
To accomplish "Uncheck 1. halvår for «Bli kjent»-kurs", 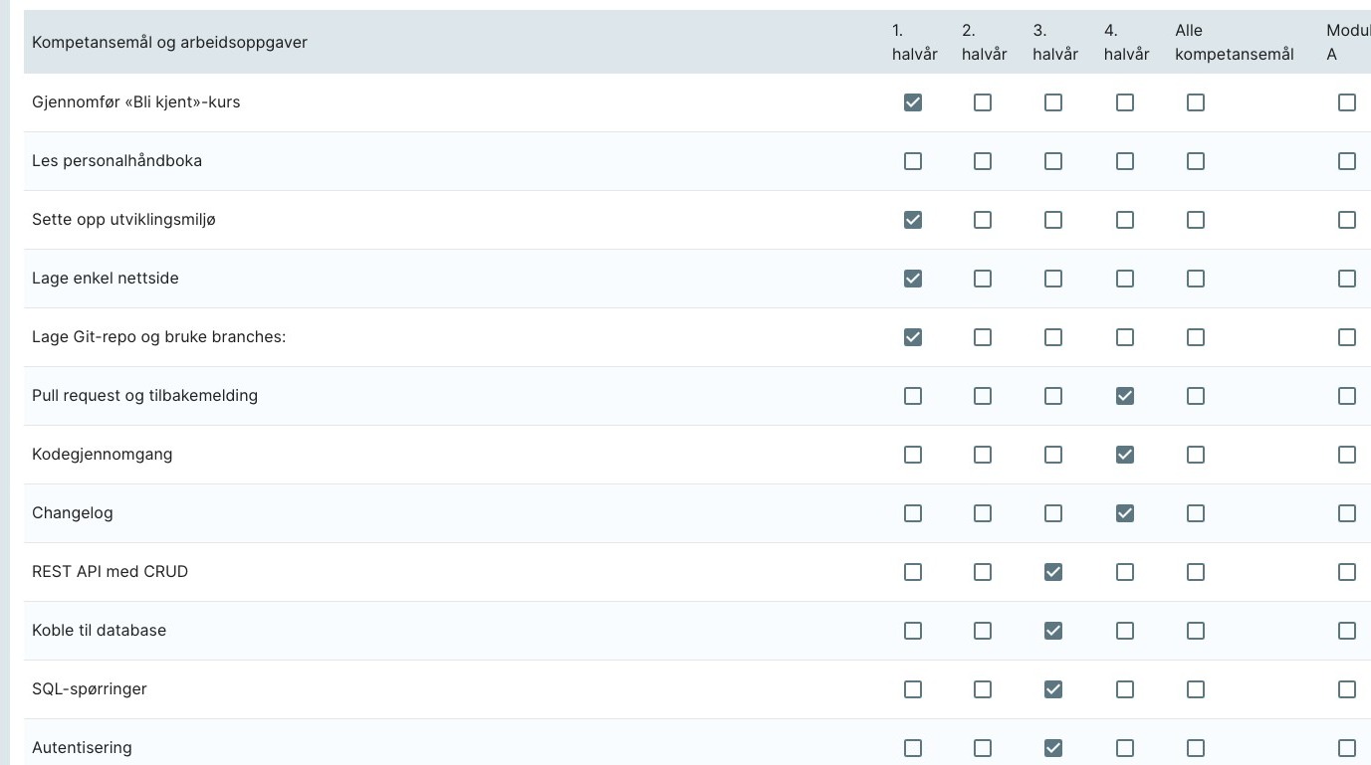I will tap(912, 102).
